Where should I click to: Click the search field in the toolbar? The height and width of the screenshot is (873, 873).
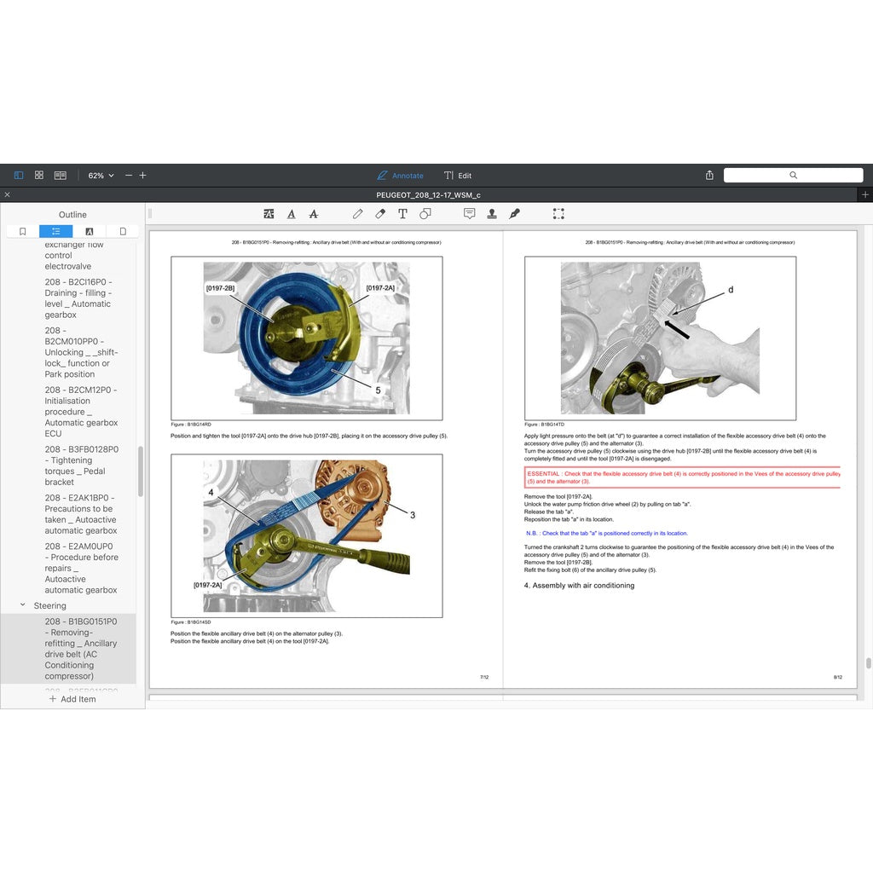click(x=793, y=175)
